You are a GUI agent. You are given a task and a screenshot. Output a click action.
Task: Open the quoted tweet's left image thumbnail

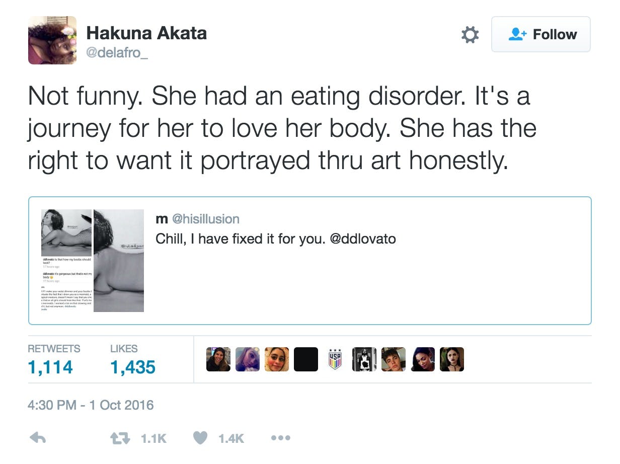point(66,260)
